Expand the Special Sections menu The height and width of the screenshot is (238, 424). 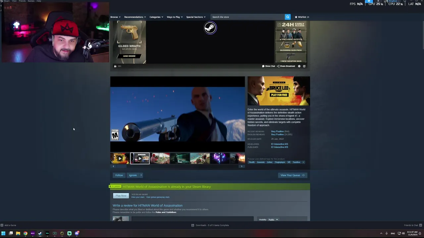coord(196,17)
